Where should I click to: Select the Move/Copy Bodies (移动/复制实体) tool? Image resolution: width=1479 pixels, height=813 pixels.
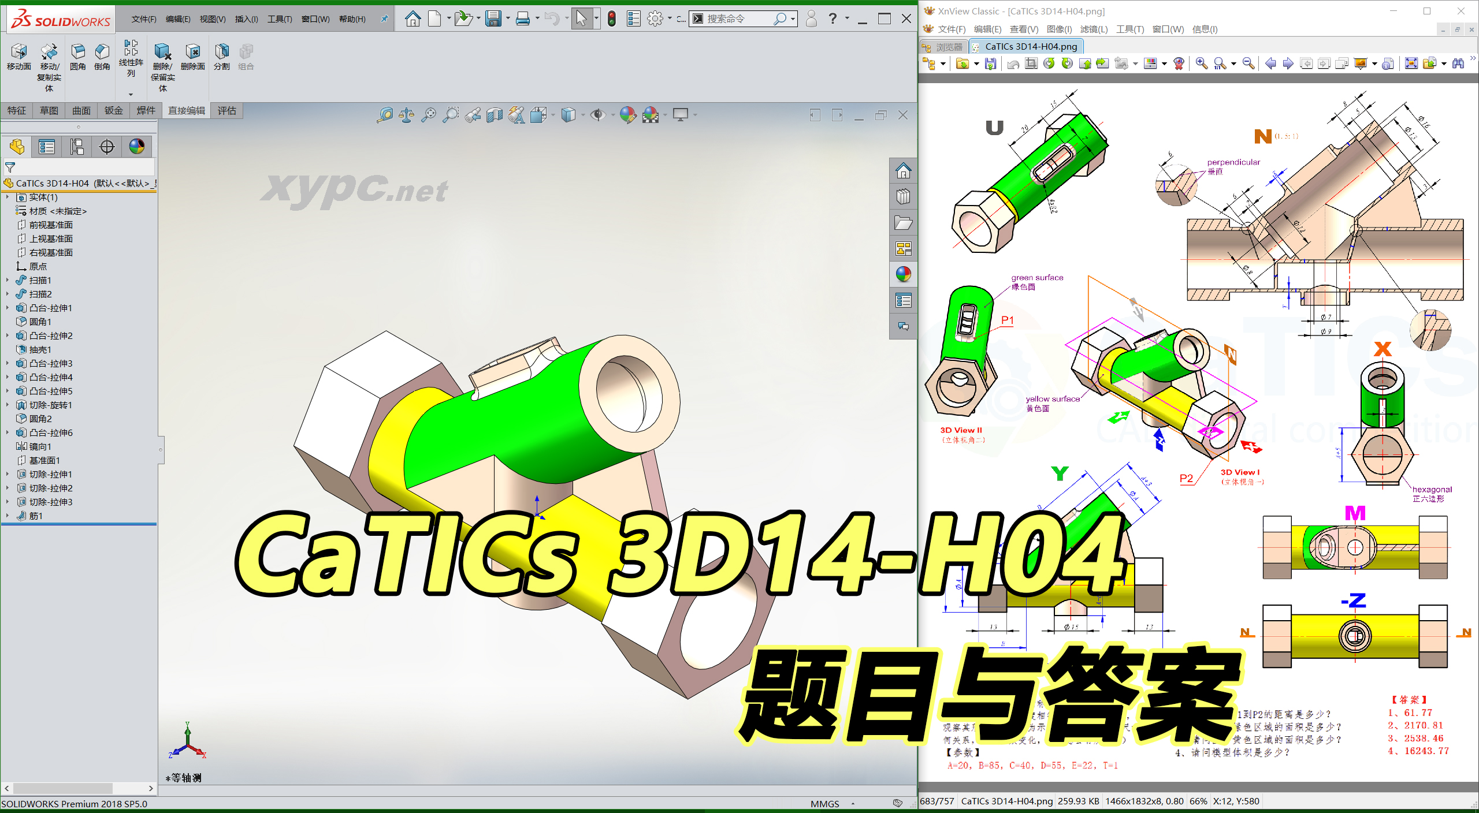pos(49,67)
